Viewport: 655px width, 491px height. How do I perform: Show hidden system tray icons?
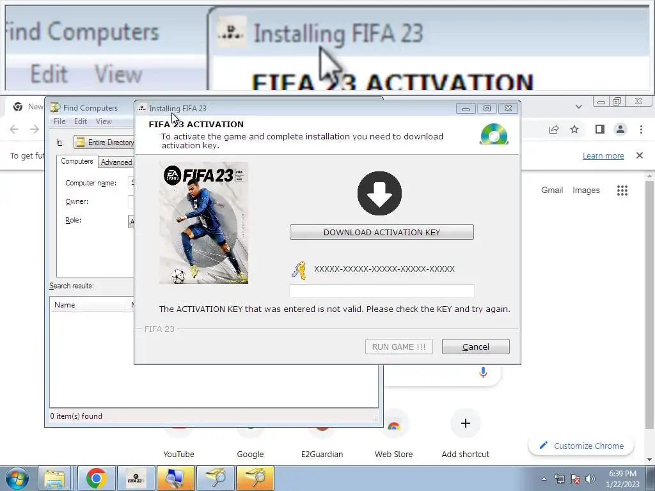(544, 479)
